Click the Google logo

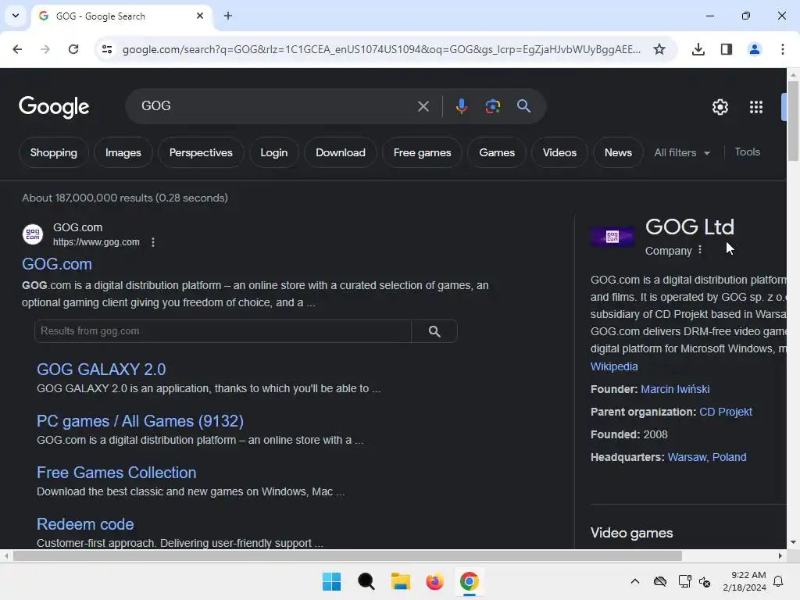[x=54, y=107]
